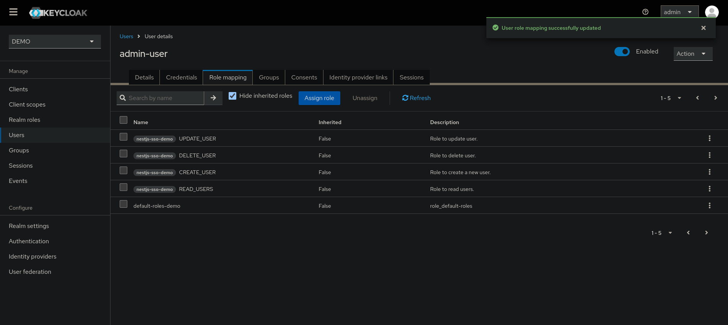
Task: Open the hamburger navigation menu
Action: click(x=13, y=12)
